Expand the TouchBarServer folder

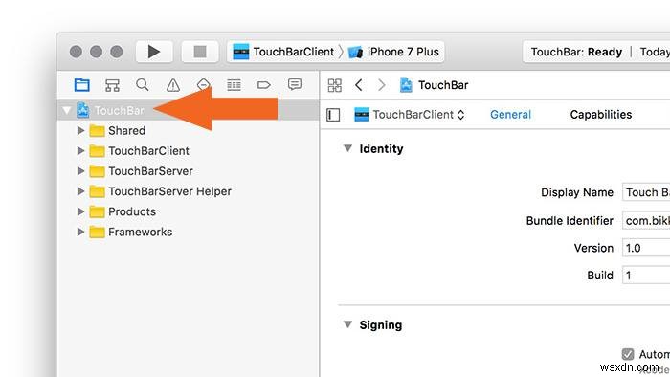point(80,170)
